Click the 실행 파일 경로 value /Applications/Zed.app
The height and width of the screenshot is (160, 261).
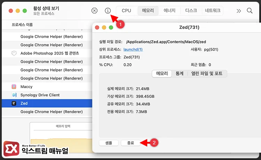tap(166, 42)
